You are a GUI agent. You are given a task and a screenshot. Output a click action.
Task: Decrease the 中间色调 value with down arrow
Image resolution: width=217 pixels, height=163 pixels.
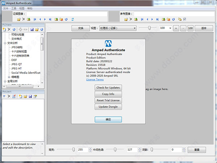(x=140, y=151)
